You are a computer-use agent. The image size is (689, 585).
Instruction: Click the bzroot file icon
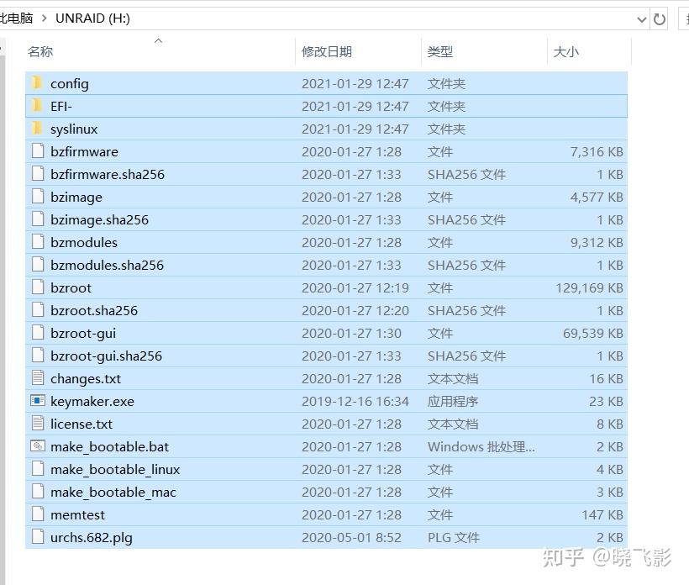point(38,287)
